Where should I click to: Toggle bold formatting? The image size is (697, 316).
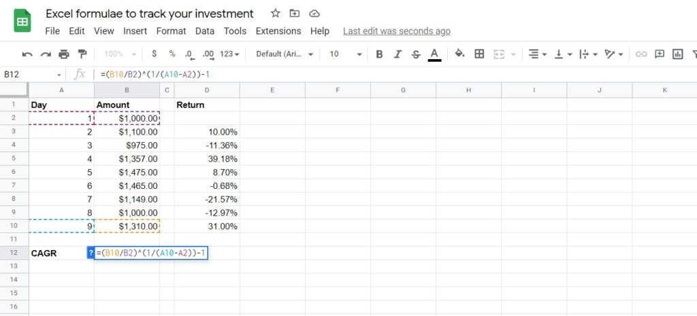pos(379,54)
